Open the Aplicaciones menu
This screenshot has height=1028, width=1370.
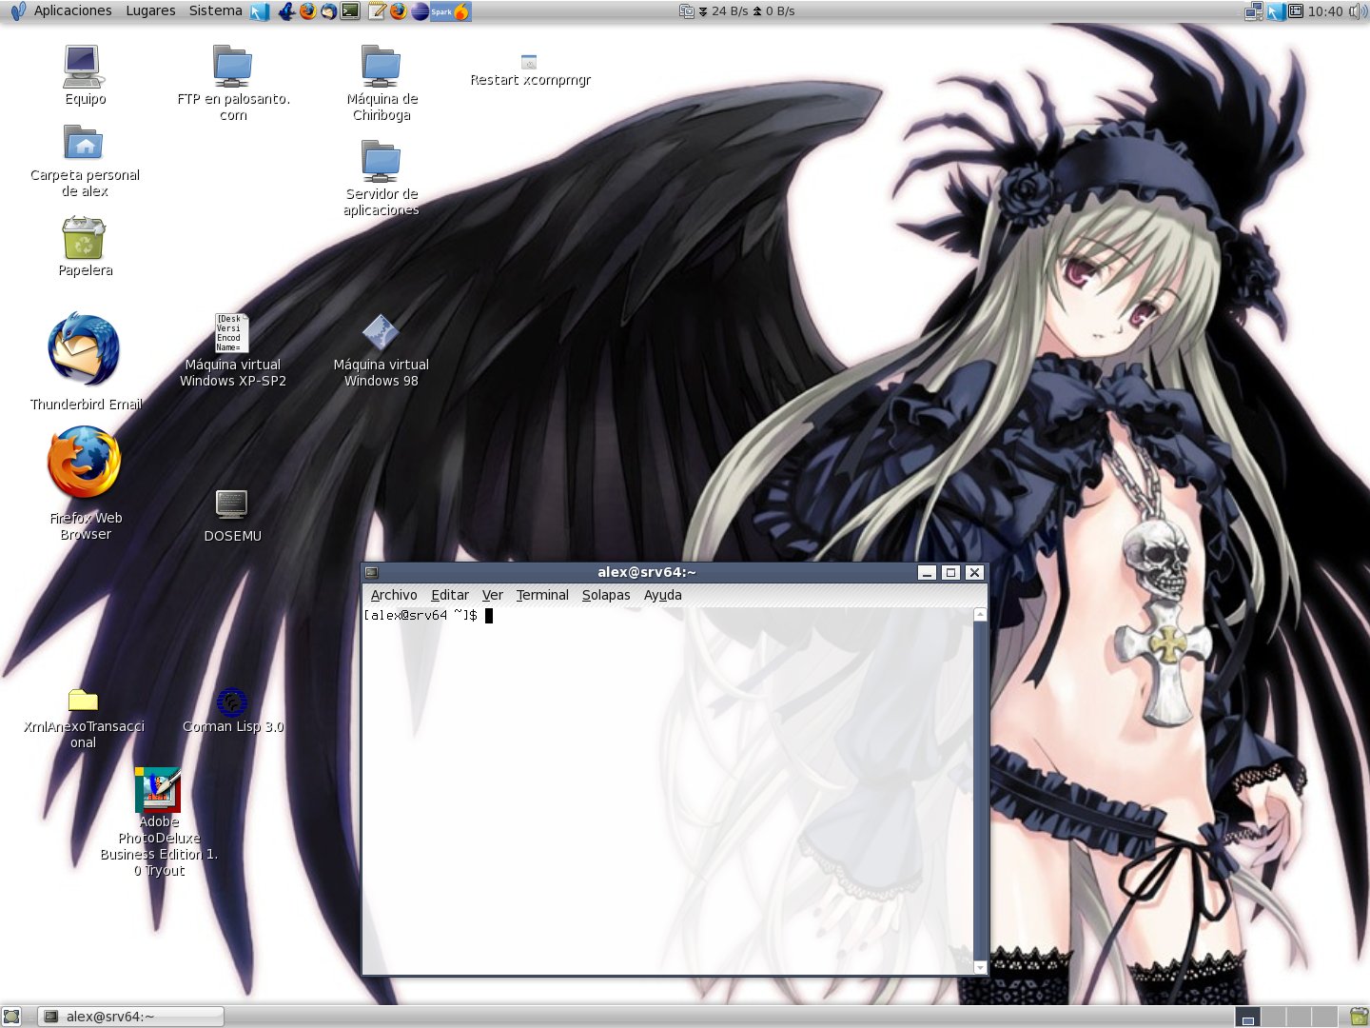(72, 11)
